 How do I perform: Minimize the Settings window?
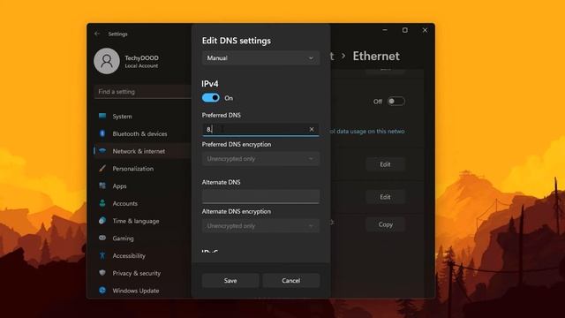[385, 30]
